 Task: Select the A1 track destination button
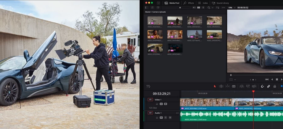click(150, 113)
